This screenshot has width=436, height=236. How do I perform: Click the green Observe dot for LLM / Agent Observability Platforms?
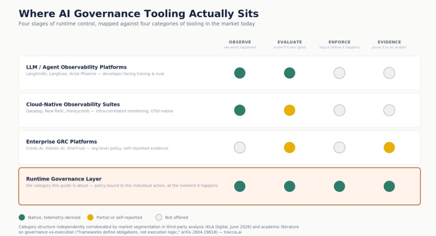point(240,73)
